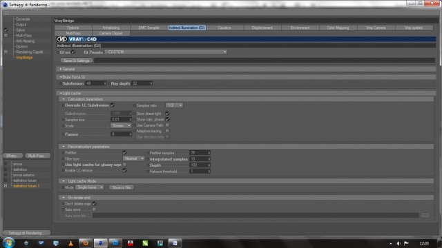Switch to Photoshop in the taskbar
The height and width of the screenshot is (248, 442).
click(x=115, y=243)
